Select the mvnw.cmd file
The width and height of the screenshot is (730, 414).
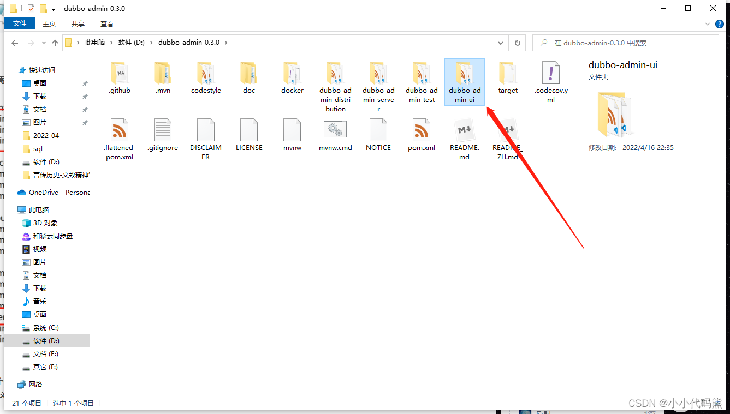tap(335, 135)
